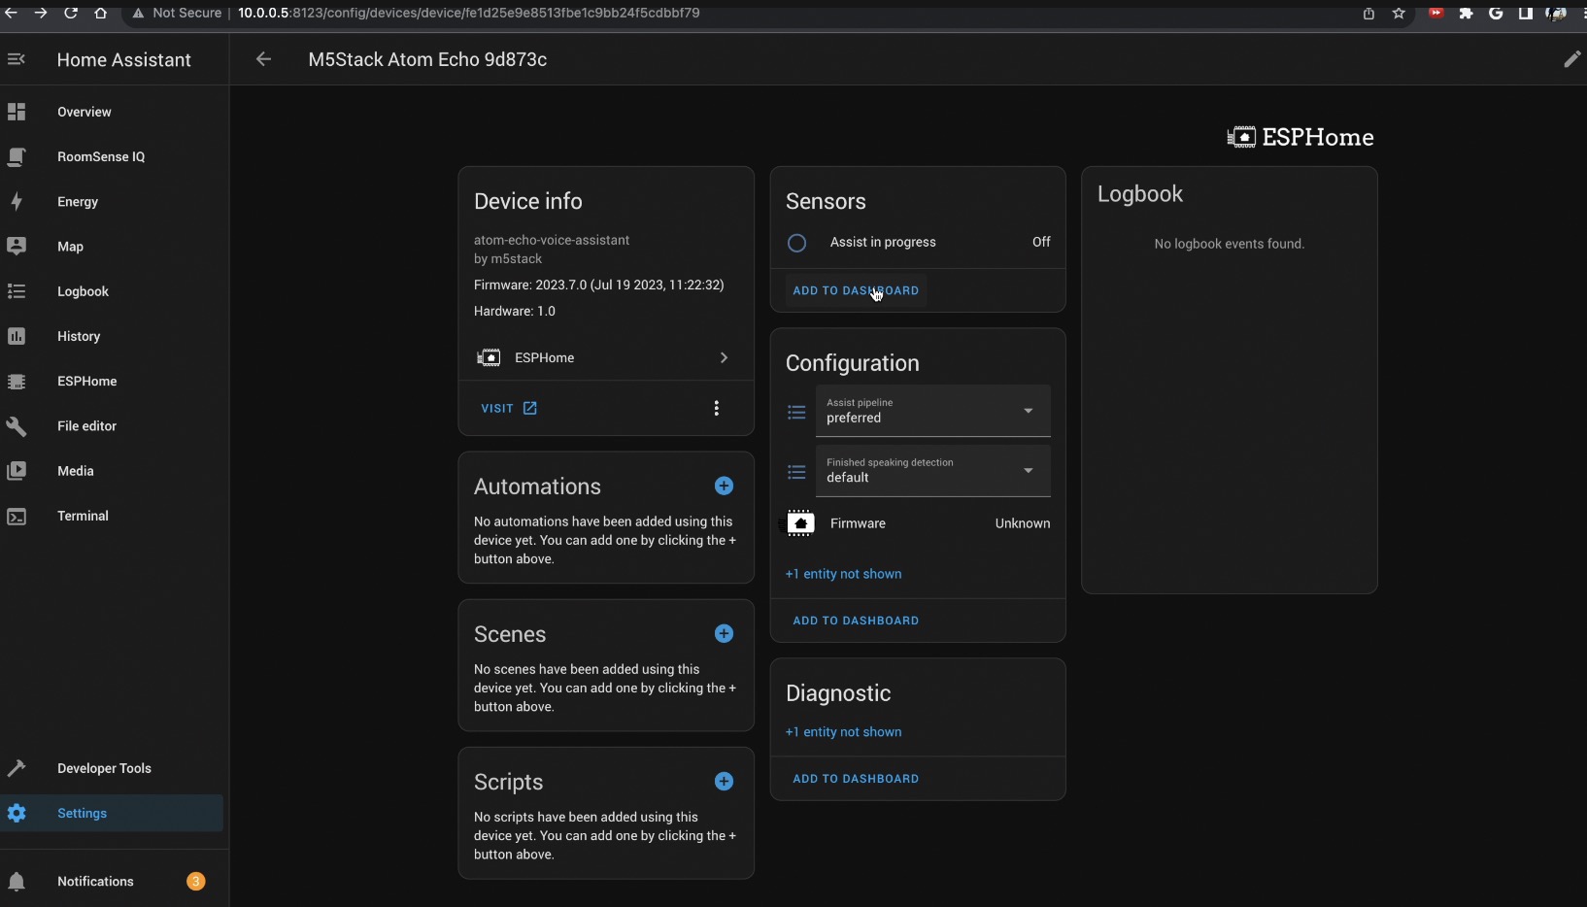This screenshot has height=907, width=1587.
Task: Add a new scene with plus button
Action: [724, 633]
